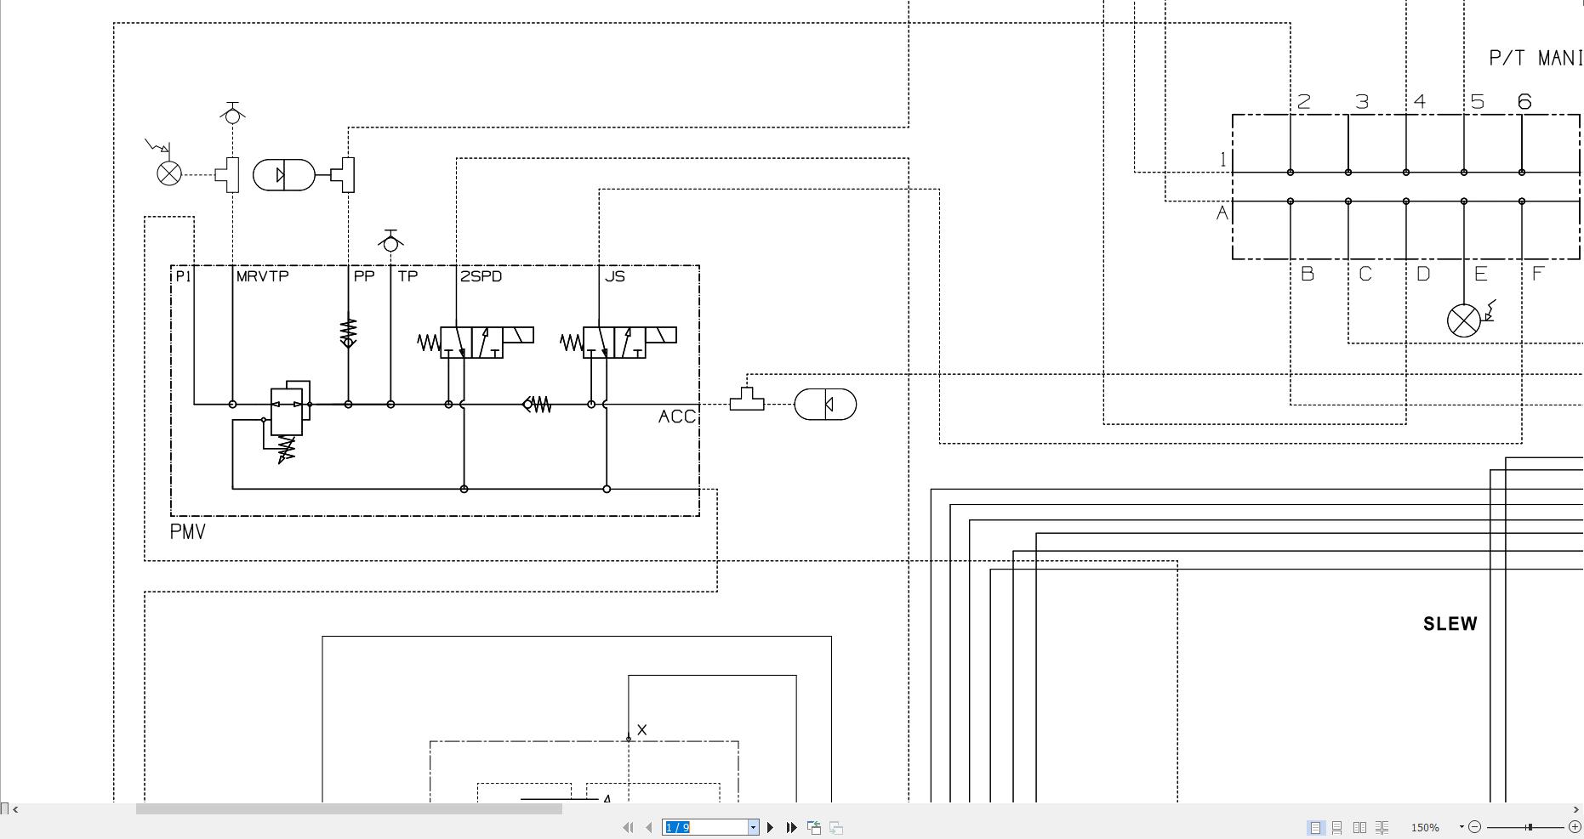
Task: Click the ACC port label
Action: coord(677,417)
